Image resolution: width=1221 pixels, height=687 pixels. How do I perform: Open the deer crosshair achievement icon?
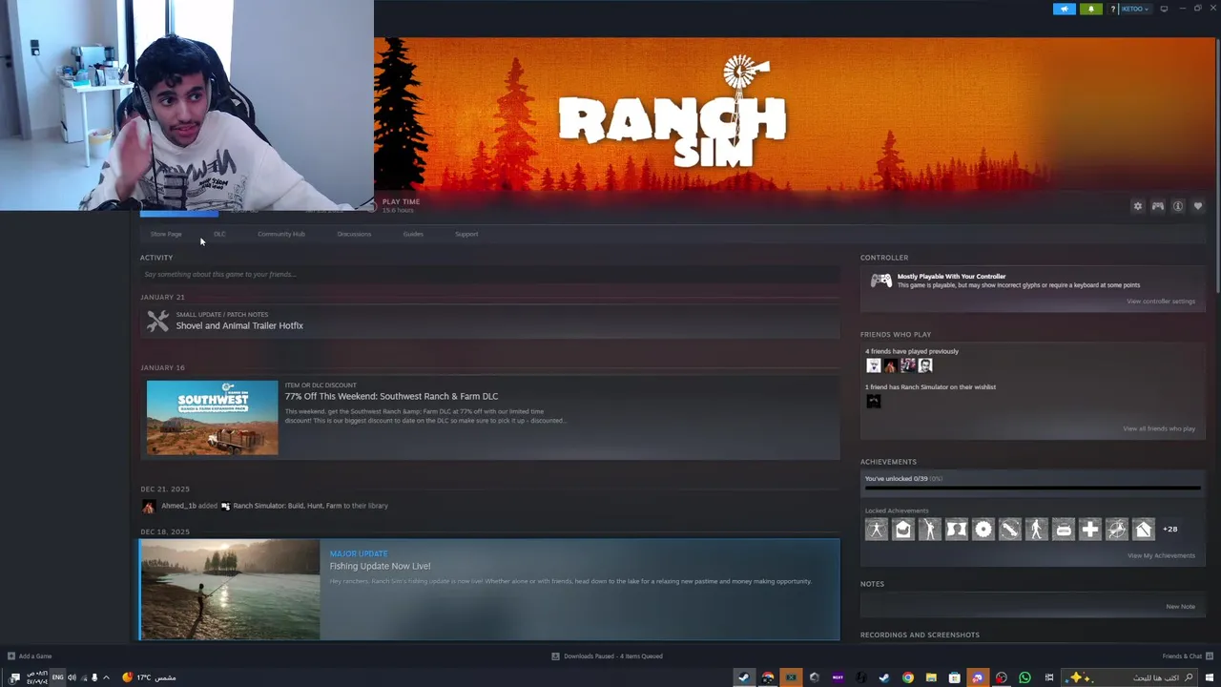[1116, 529]
